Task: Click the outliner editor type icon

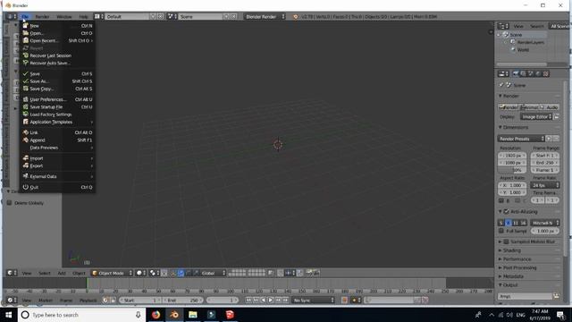Action: [503, 26]
